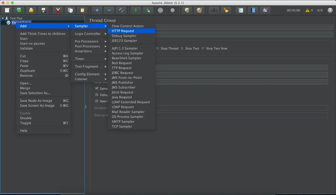
Task: Uncheck the checked 'Same' user checkbox
Action: pyautogui.click(x=97, y=88)
